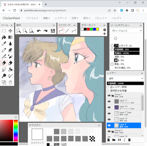The width and height of the screenshot is (147, 146).
Task: Check the 透明部分を保護 option
Action: click(x=108, y=91)
